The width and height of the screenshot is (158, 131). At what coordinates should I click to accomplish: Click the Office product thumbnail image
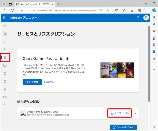point(23,113)
